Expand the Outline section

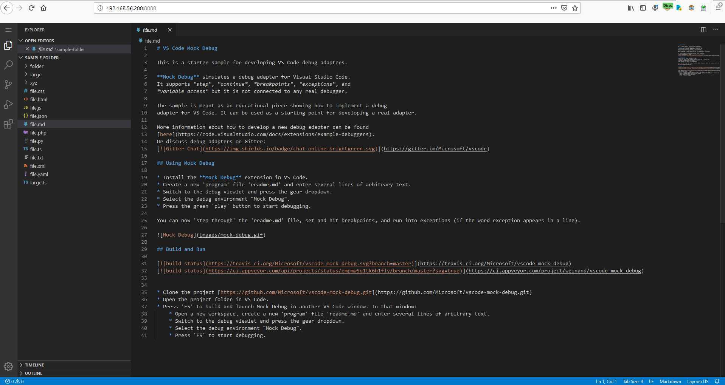click(74, 373)
